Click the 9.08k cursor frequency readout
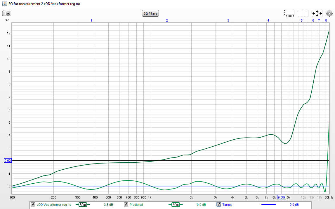The height and width of the screenshot is (209, 335). tap(282, 197)
